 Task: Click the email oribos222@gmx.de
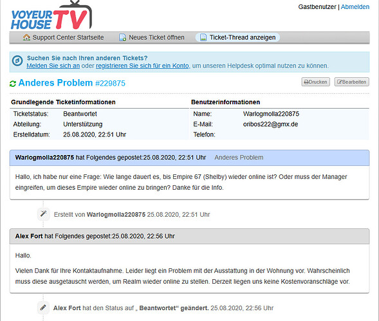tap(270, 124)
